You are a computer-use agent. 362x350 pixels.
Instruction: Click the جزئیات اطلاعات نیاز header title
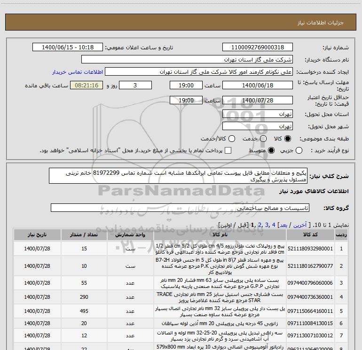[320, 23]
